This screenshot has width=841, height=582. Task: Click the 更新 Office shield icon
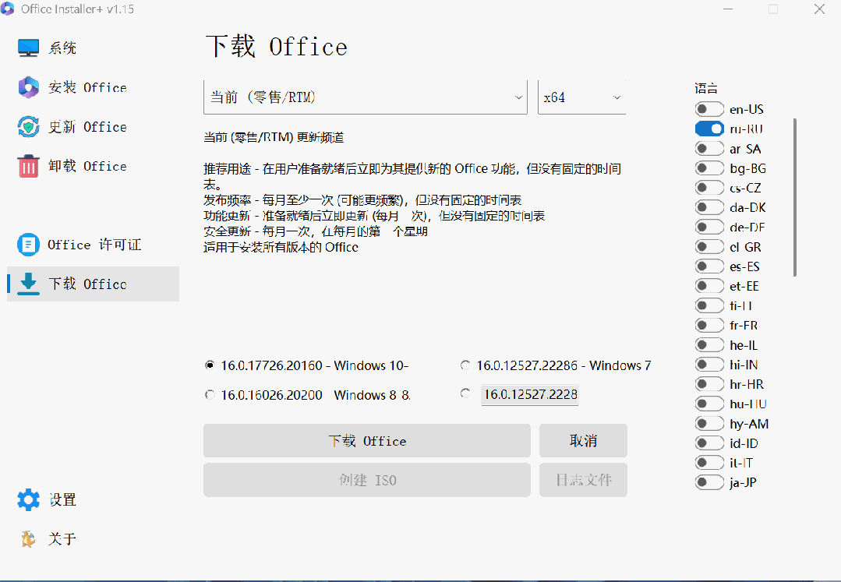[x=29, y=127]
